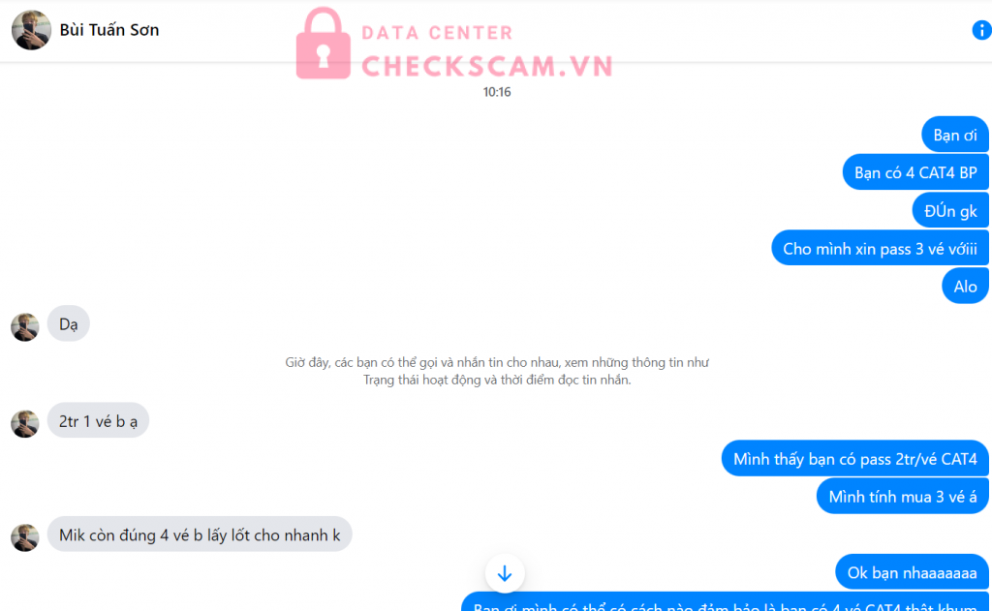Click avatar beside "Mik còn đúng 4 vé" message

tap(24, 537)
